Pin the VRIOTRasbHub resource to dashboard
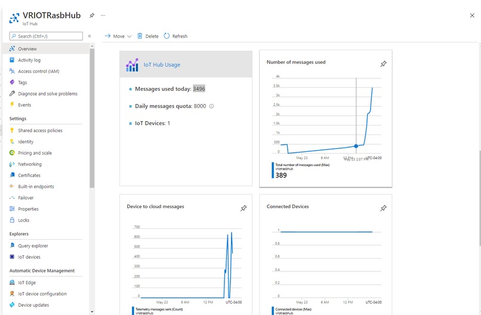 [92, 16]
